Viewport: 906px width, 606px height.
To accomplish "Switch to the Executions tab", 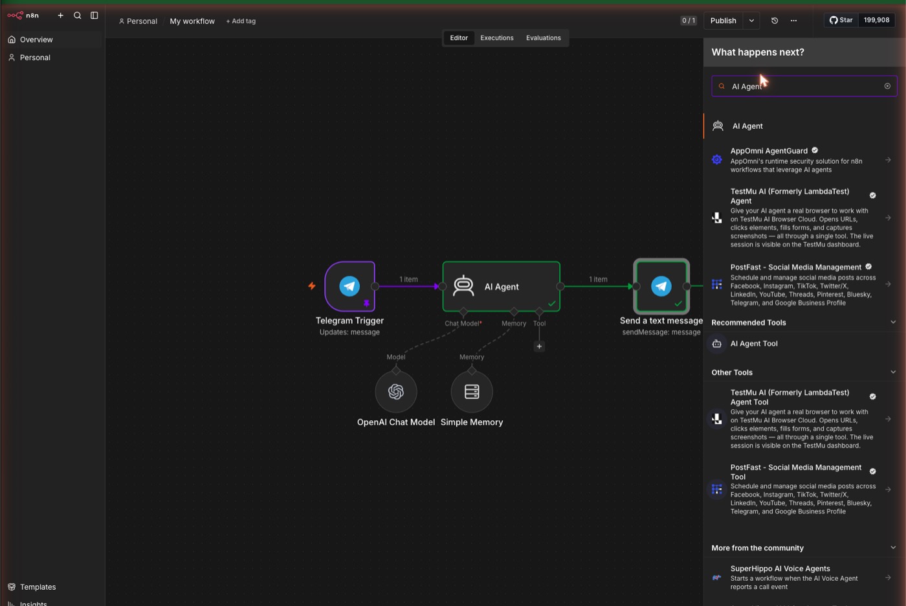I will tap(497, 38).
